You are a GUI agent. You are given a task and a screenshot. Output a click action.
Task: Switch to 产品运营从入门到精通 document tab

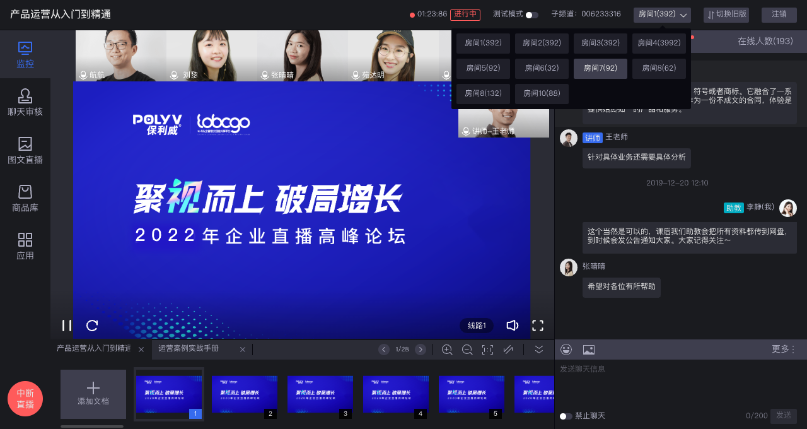(93, 349)
